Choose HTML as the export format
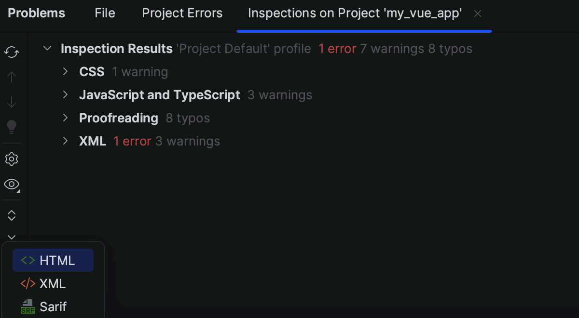This screenshot has height=318, width=579. [53, 260]
